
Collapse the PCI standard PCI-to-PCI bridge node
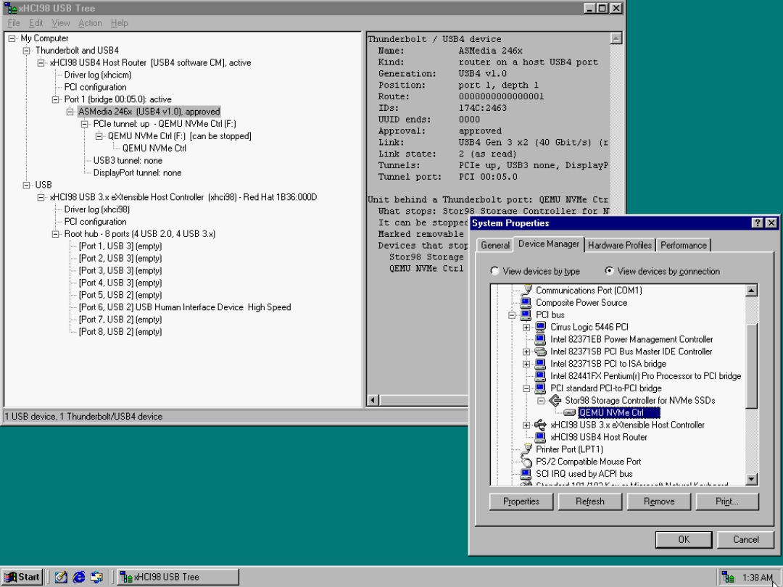526,388
